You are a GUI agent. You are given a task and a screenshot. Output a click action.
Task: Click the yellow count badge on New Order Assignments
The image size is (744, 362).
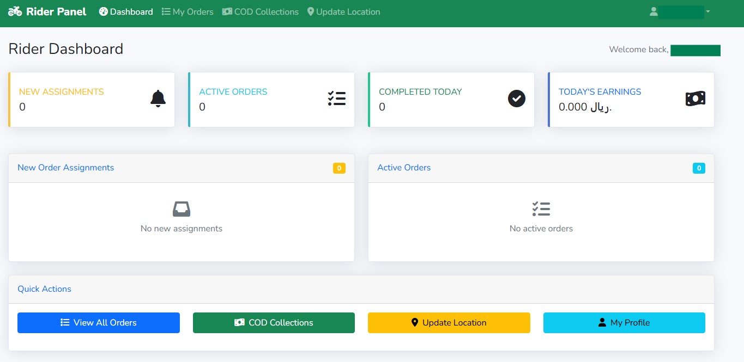click(x=339, y=168)
